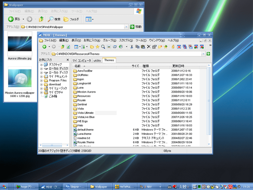Open the view mode icon in MDIE toolbar

click(76, 47)
